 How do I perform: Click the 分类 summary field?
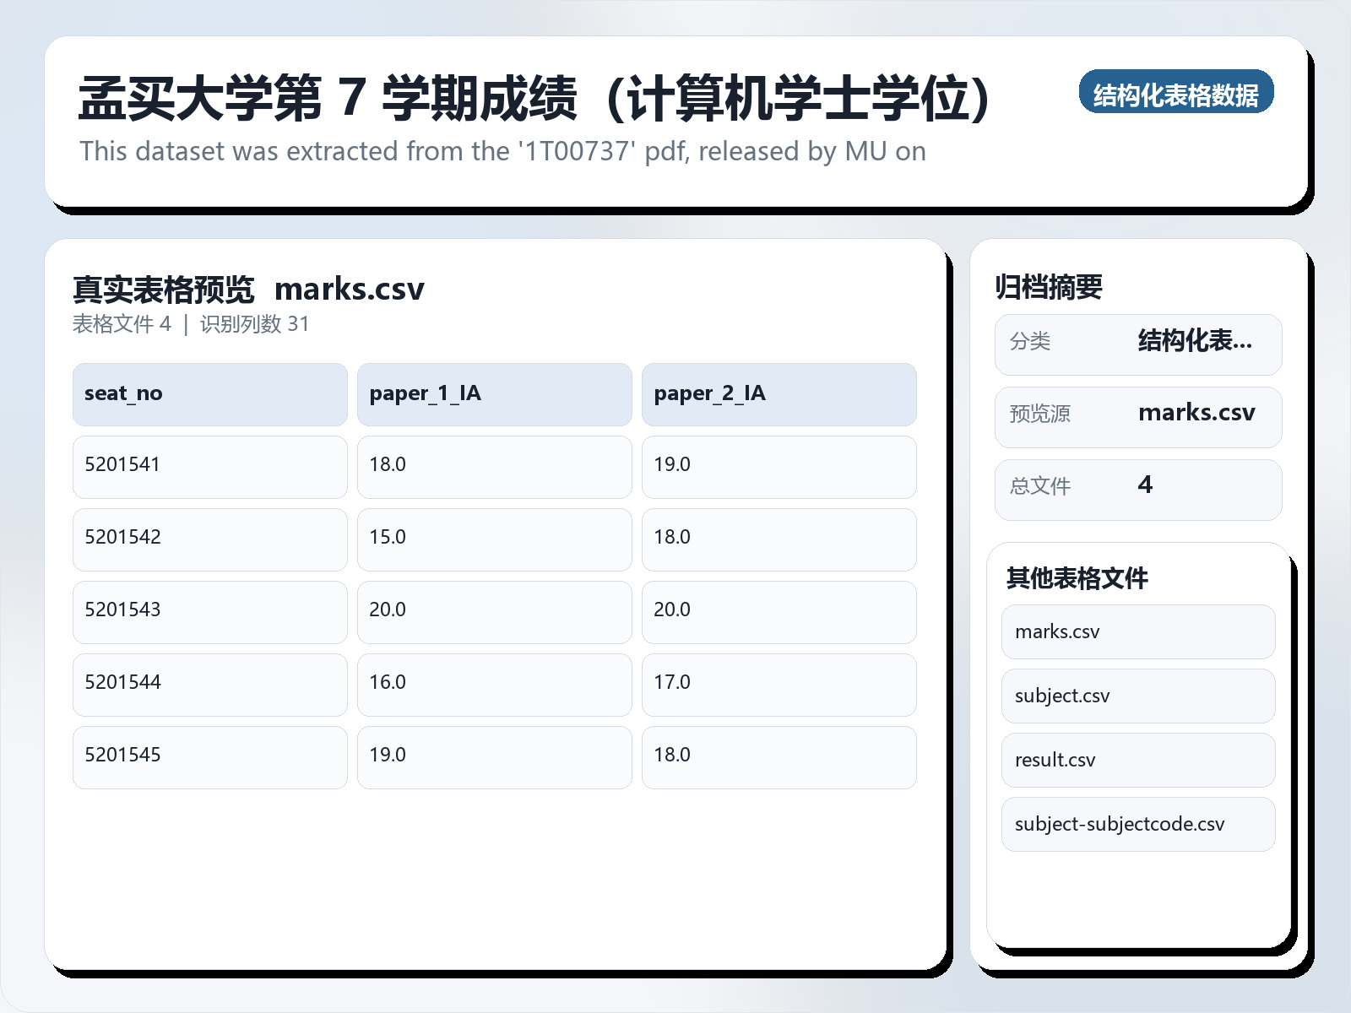pyautogui.click(x=1138, y=344)
